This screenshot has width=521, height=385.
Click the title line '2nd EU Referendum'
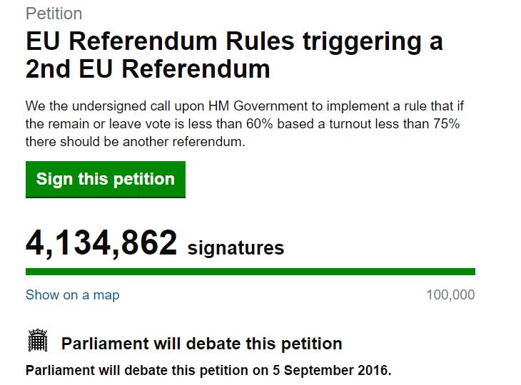148,70
